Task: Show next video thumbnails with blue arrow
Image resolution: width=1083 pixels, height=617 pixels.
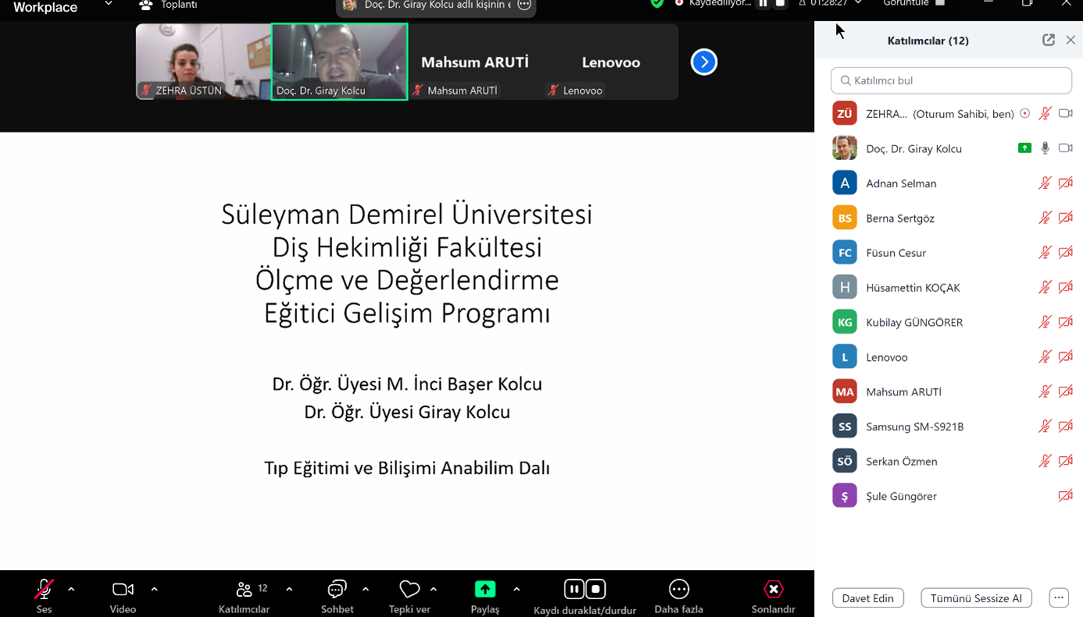Action: coord(704,62)
